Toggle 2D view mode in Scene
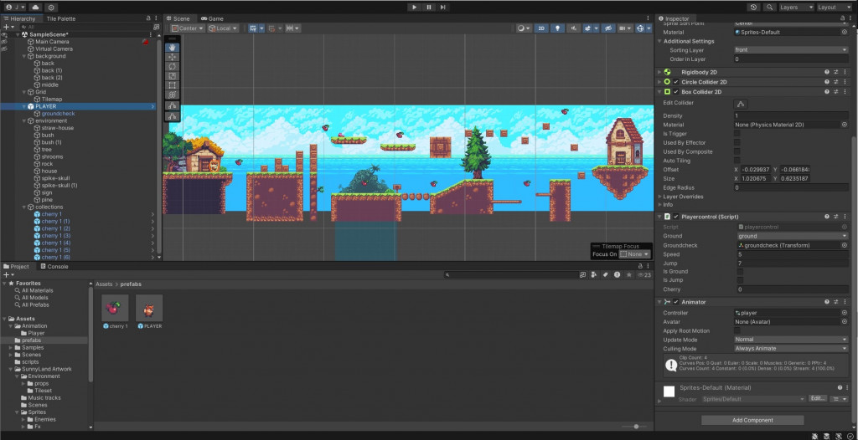Screen dimensions: 858x440 click(541, 28)
